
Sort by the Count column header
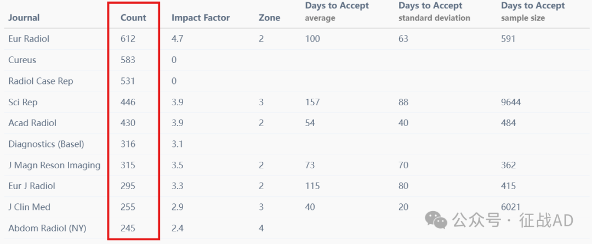pyautogui.click(x=133, y=18)
